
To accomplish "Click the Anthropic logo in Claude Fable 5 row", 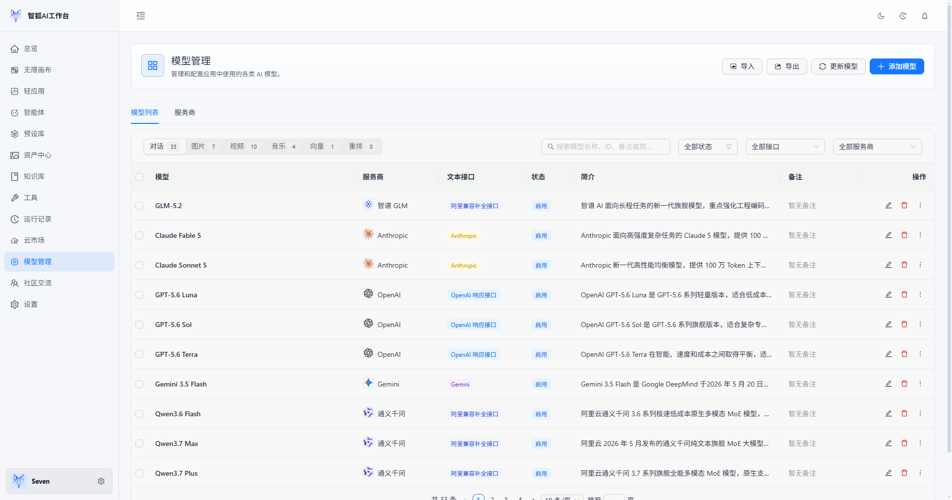I will point(368,234).
